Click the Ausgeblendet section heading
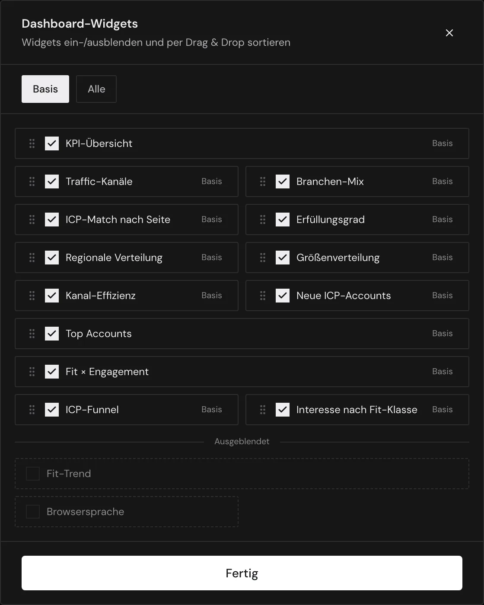Viewport: 484px width, 605px height. pyautogui.click(x=242, y=442)
